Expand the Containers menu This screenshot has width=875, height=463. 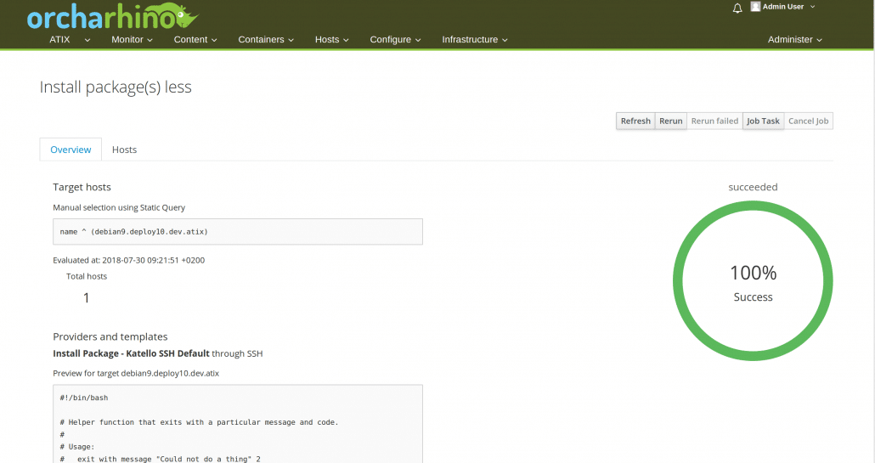point(266,40)
